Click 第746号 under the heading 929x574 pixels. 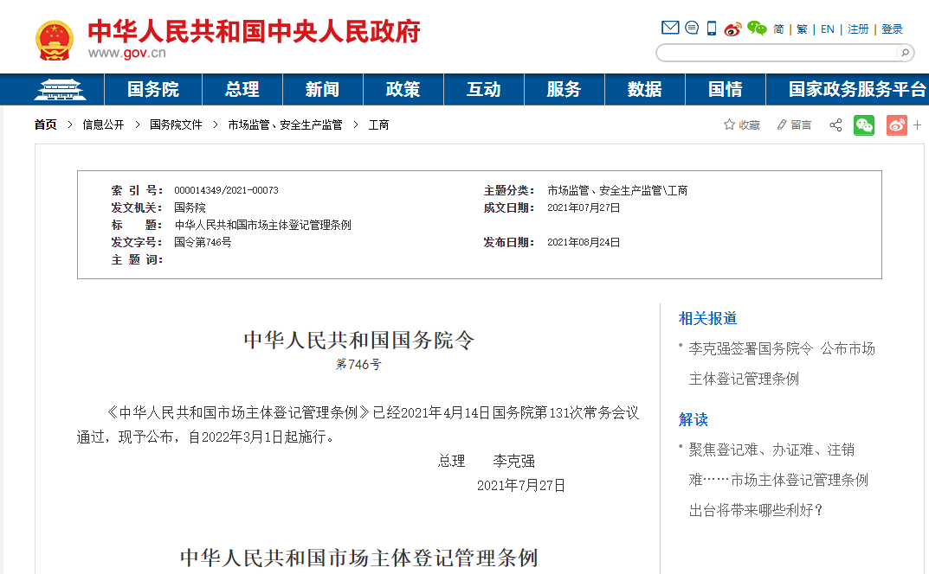pyautogui.click(x=358, y=365)
